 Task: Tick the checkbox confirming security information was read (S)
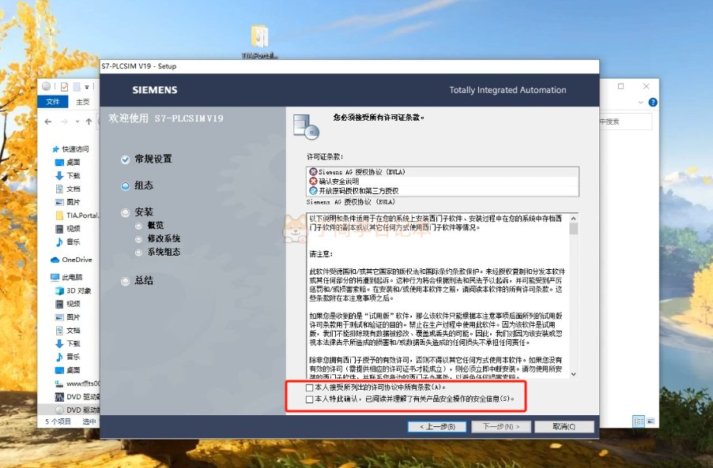[310, 399]
